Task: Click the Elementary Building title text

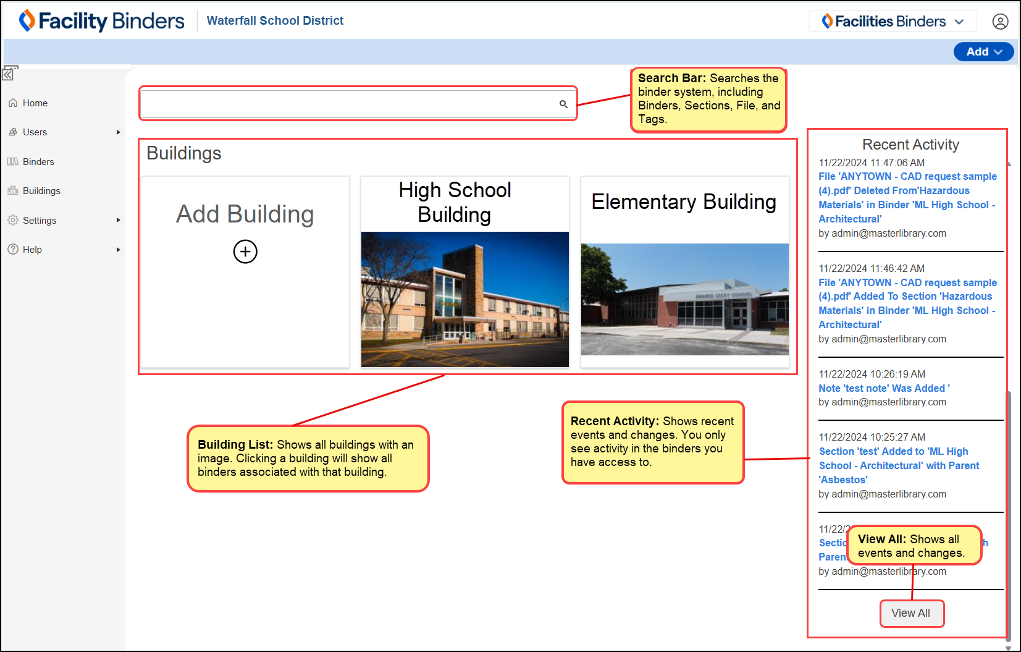Action: [684, 201]
